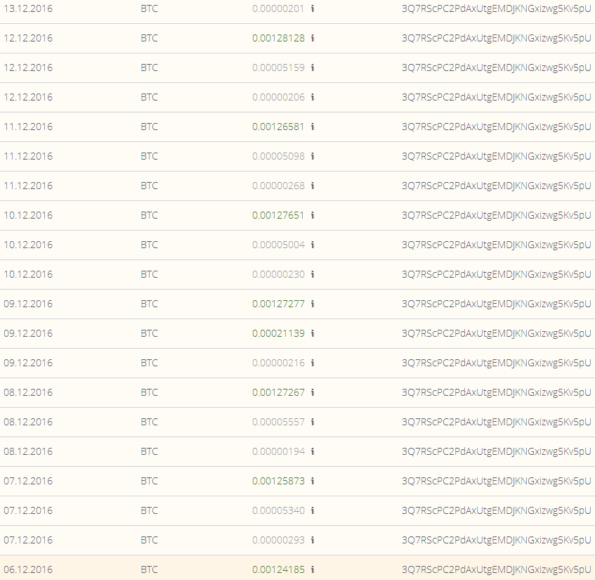Screen dimensions: 595x580
Task: Click wallet address in row with 0.00000194
Action: [497, 451]
